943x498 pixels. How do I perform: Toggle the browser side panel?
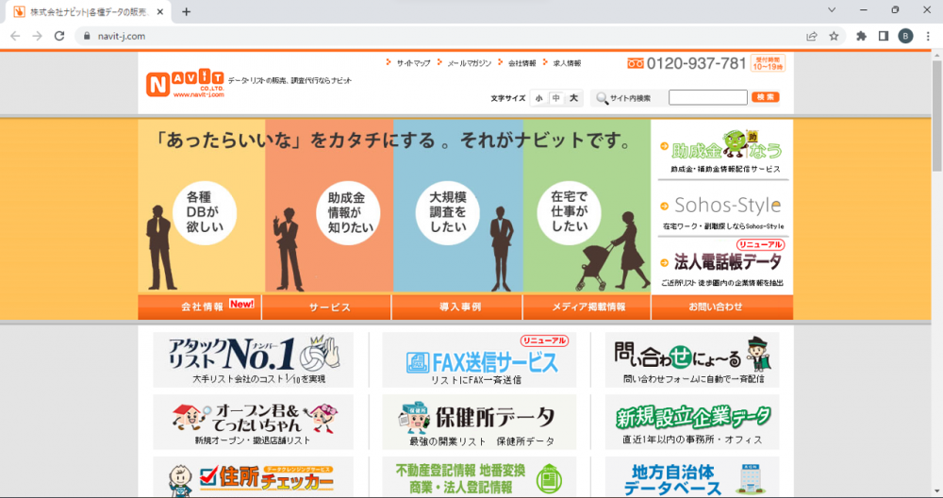click(884, 36)
